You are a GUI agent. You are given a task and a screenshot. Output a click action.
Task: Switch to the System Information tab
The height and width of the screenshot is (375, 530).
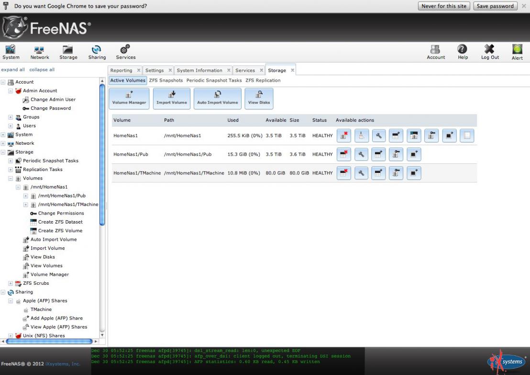click(199, 70)
